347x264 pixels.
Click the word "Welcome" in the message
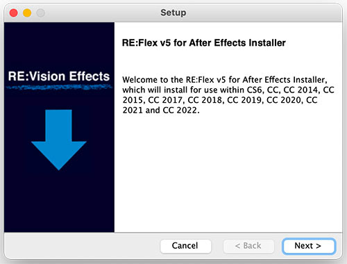140,80
